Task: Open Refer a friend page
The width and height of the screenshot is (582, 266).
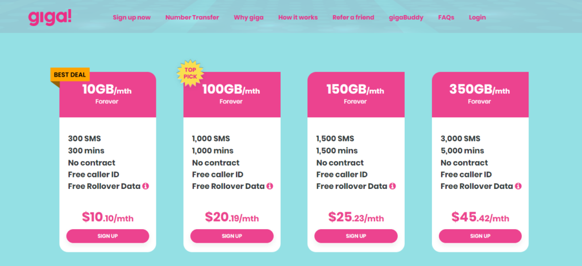Action: (354, 18)
